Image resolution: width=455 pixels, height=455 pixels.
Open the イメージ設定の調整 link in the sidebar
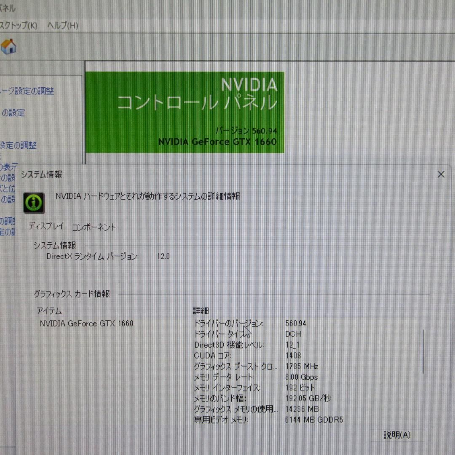[x=28, y=91]
